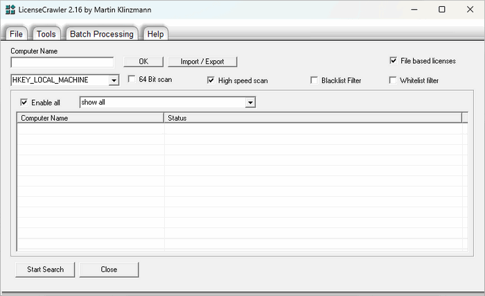Click the Computer Name column header
The width and height of the screenshot is (485, 296).
[x=90, y=118]
